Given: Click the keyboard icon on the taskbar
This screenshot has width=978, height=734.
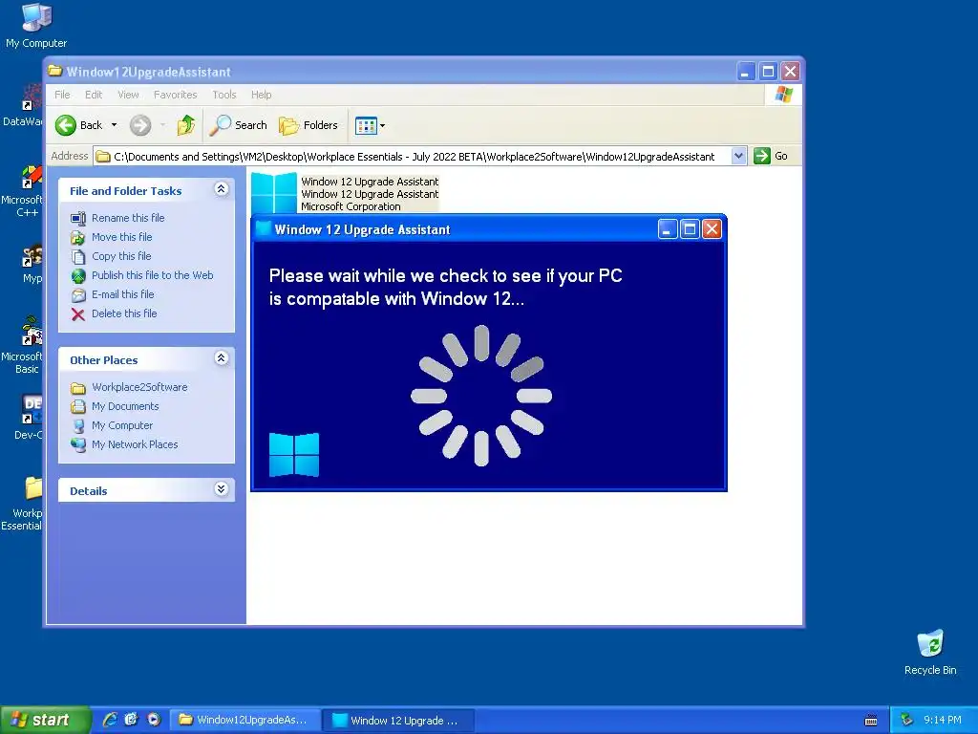Looking at the screenshot, I should (x=871, y=721).
